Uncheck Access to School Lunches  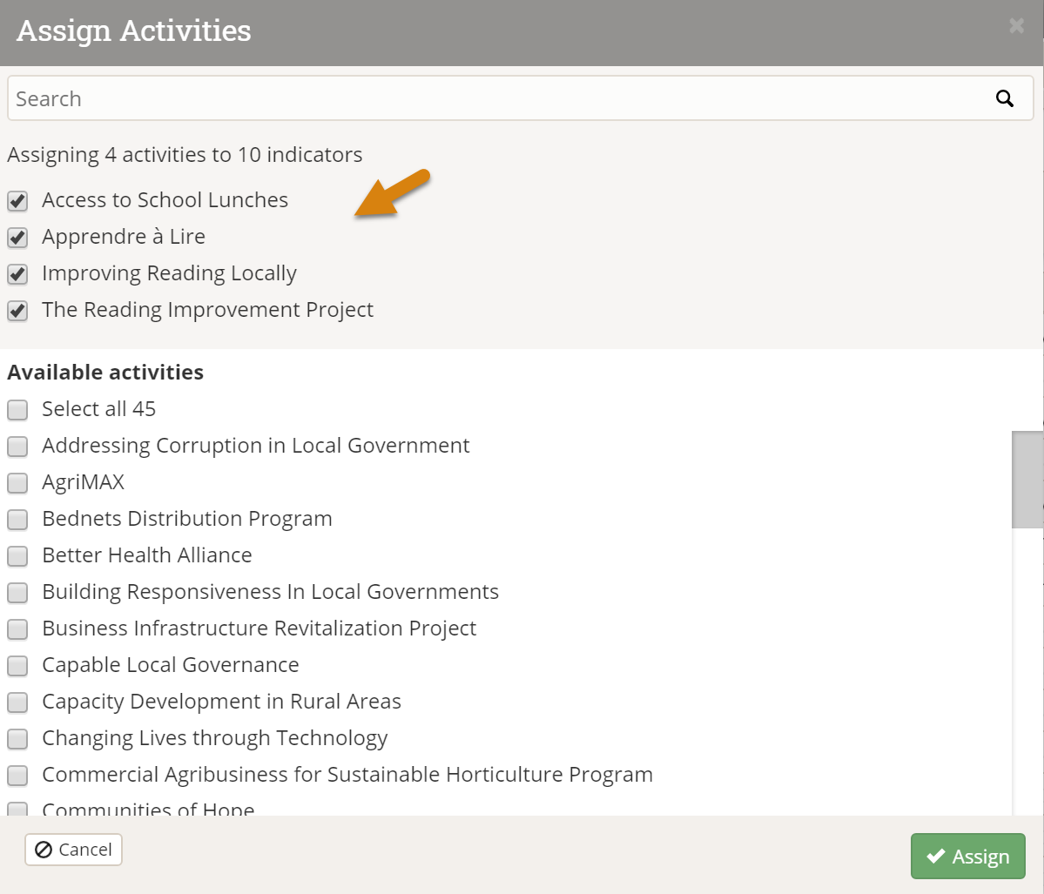[17, 201]
